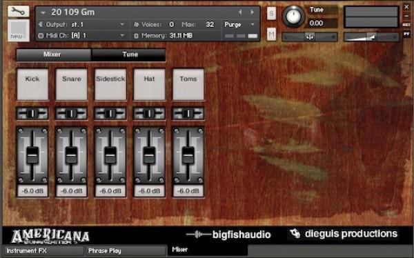The width and height of the screenshot is (414, 258).
Task: Click the Hat -6.0 dB value
Action: pyautogui.click(x=149, y=191)
